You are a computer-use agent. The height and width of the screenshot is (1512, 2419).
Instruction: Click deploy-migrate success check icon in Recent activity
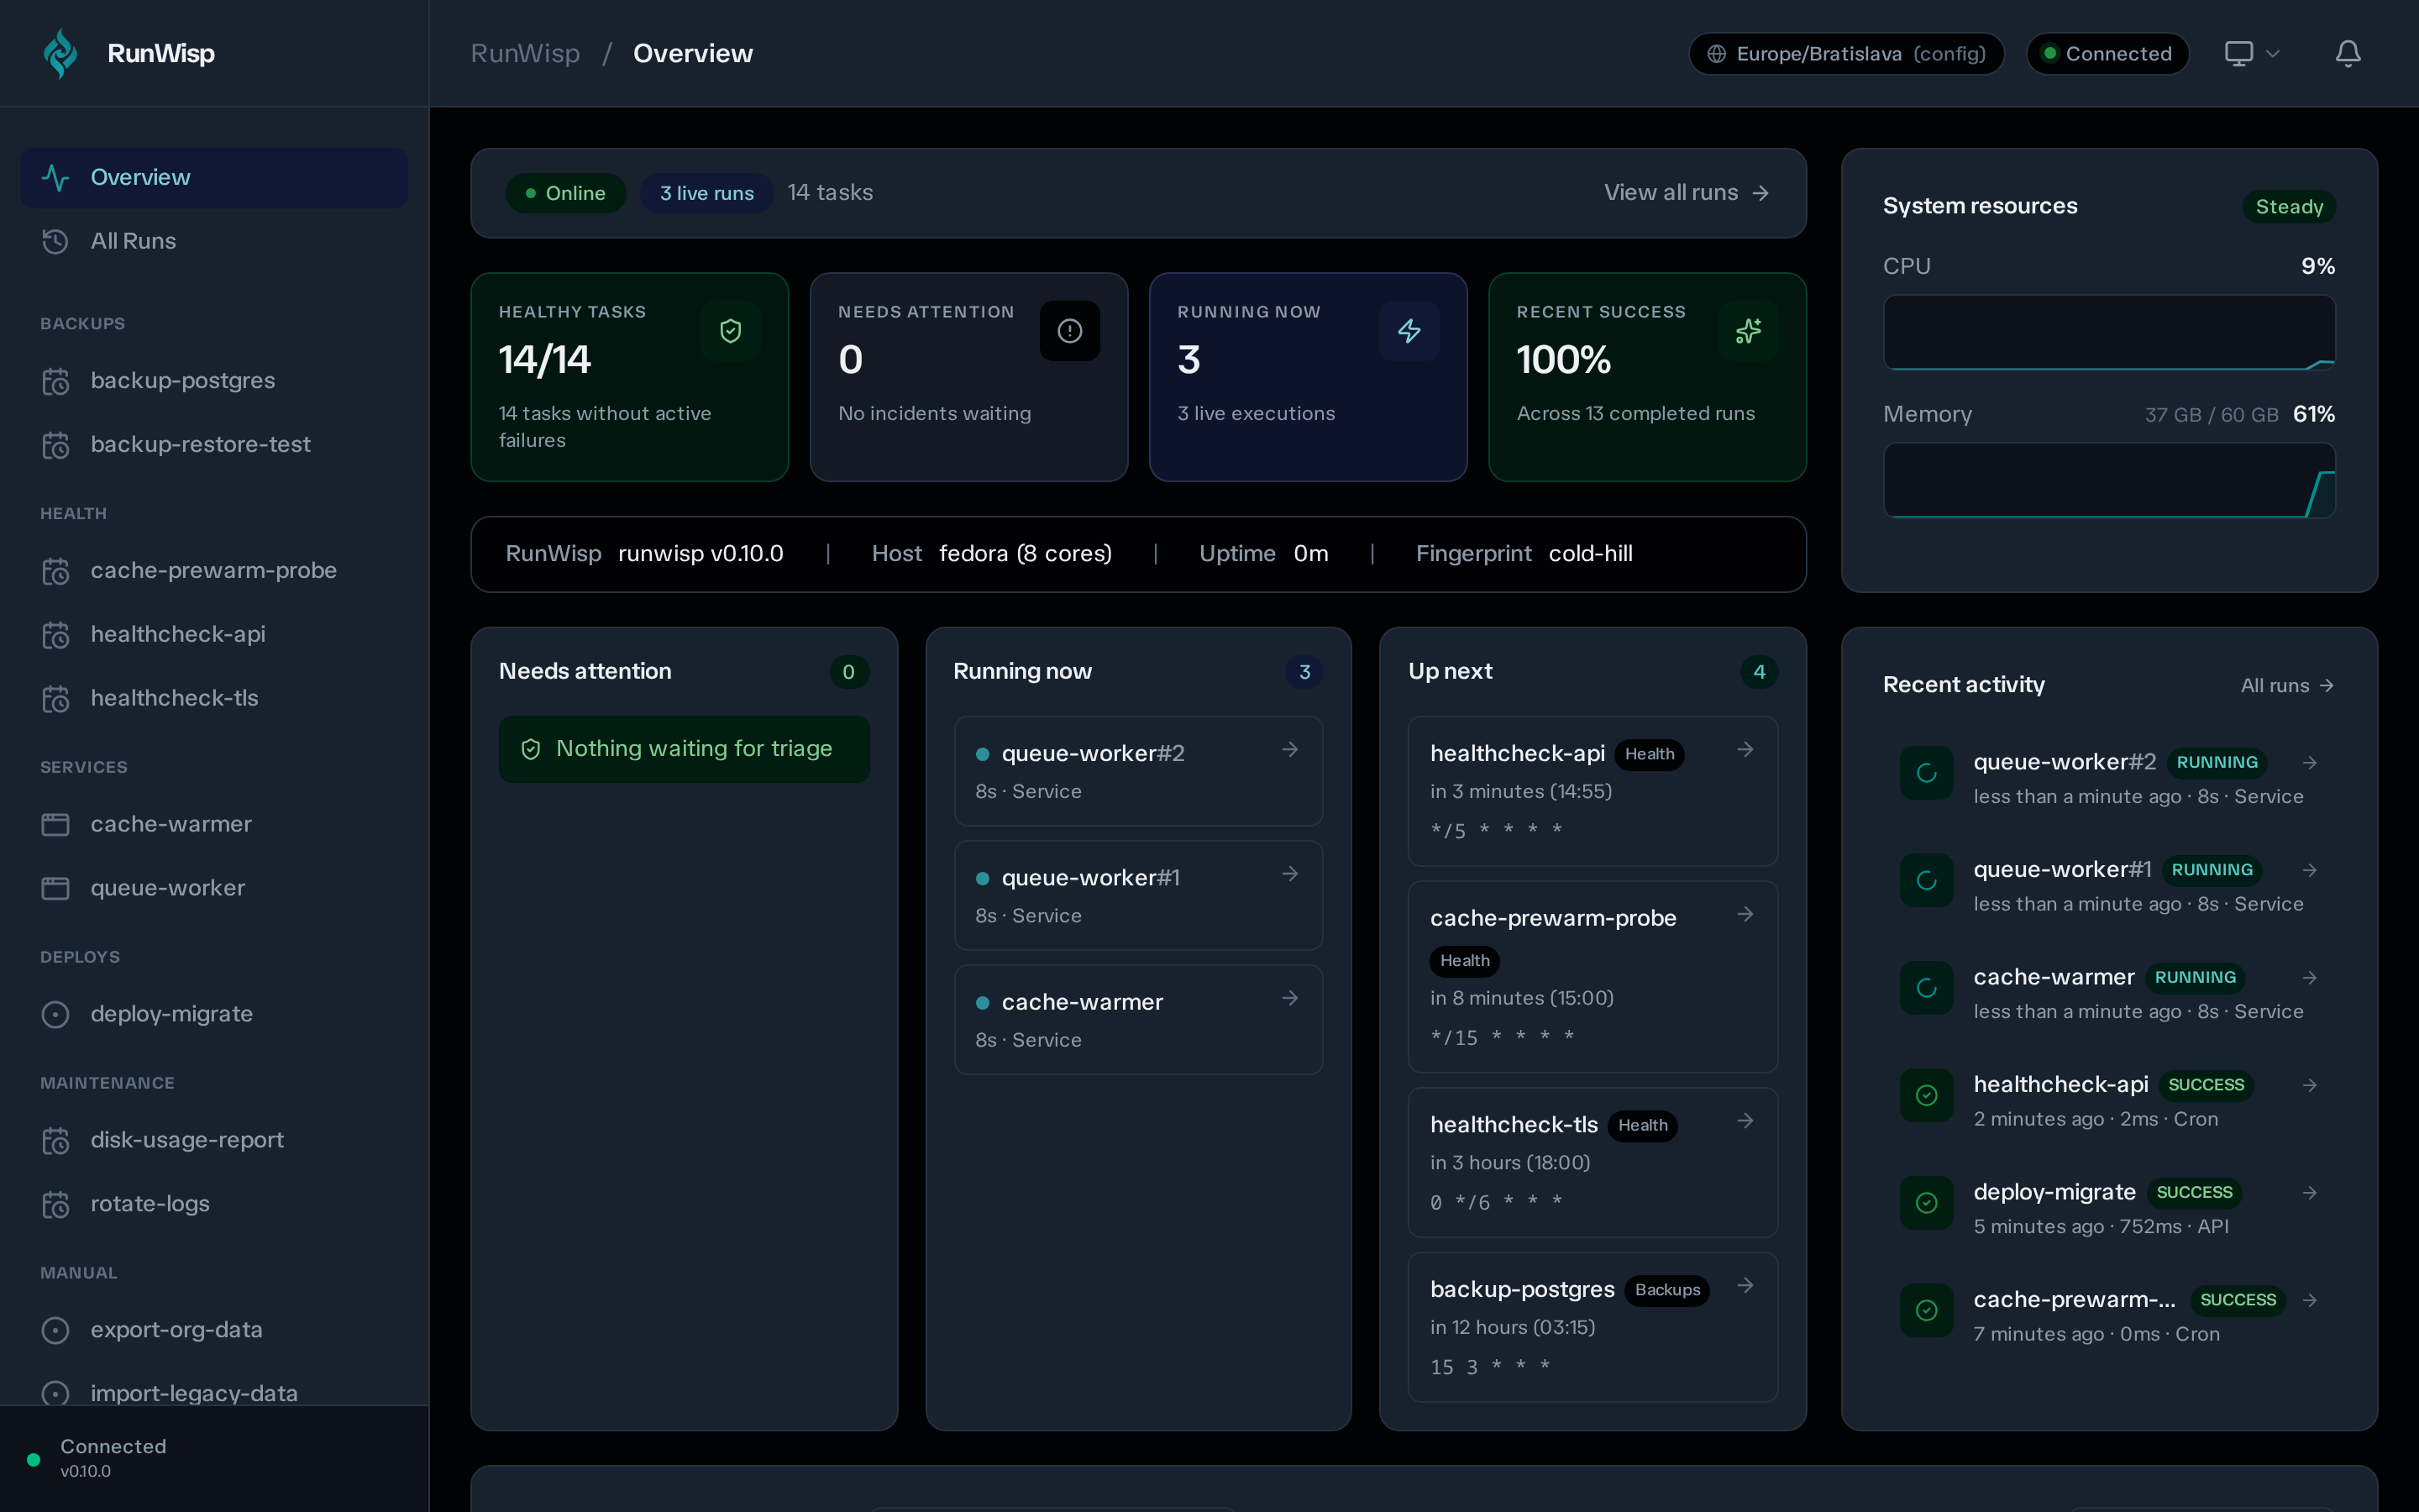pos(1926,1203)
